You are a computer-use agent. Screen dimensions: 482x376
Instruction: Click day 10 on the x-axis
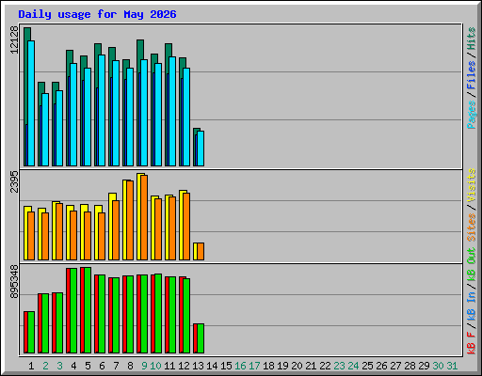[155, 366]
